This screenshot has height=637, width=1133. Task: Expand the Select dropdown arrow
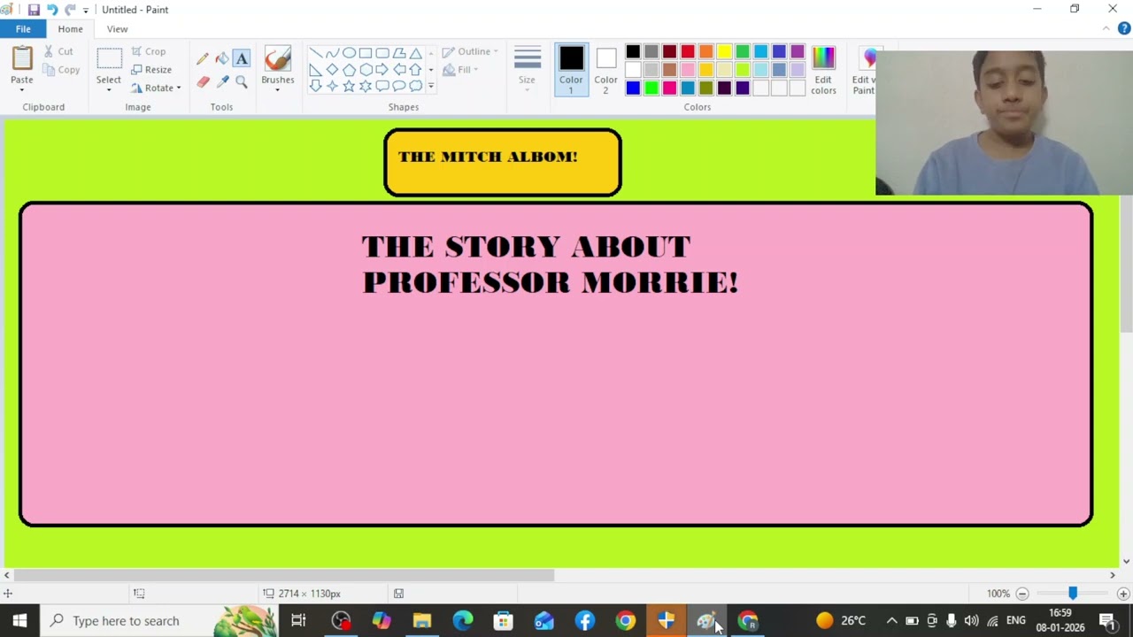pos(109,89)
